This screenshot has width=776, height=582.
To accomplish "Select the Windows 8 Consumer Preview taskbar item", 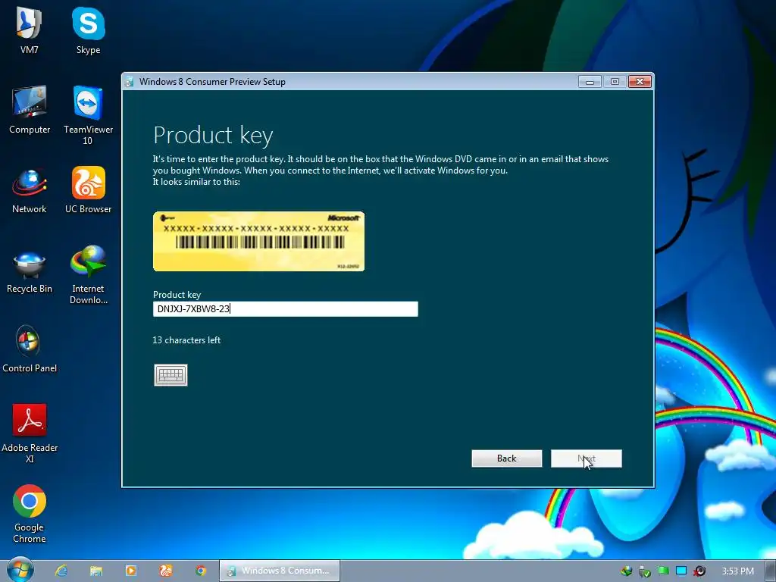I will pos(280,571).
